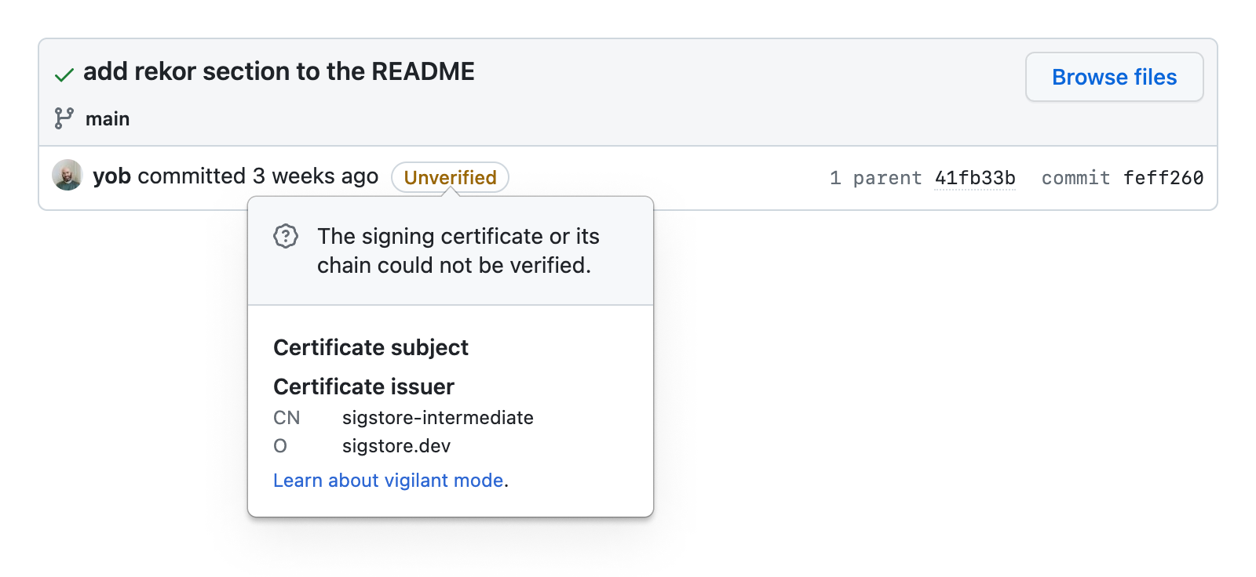Click the "1 parent" label
Screen dimensions: 1256x577
pyautogui.click(x=875, y=178)
